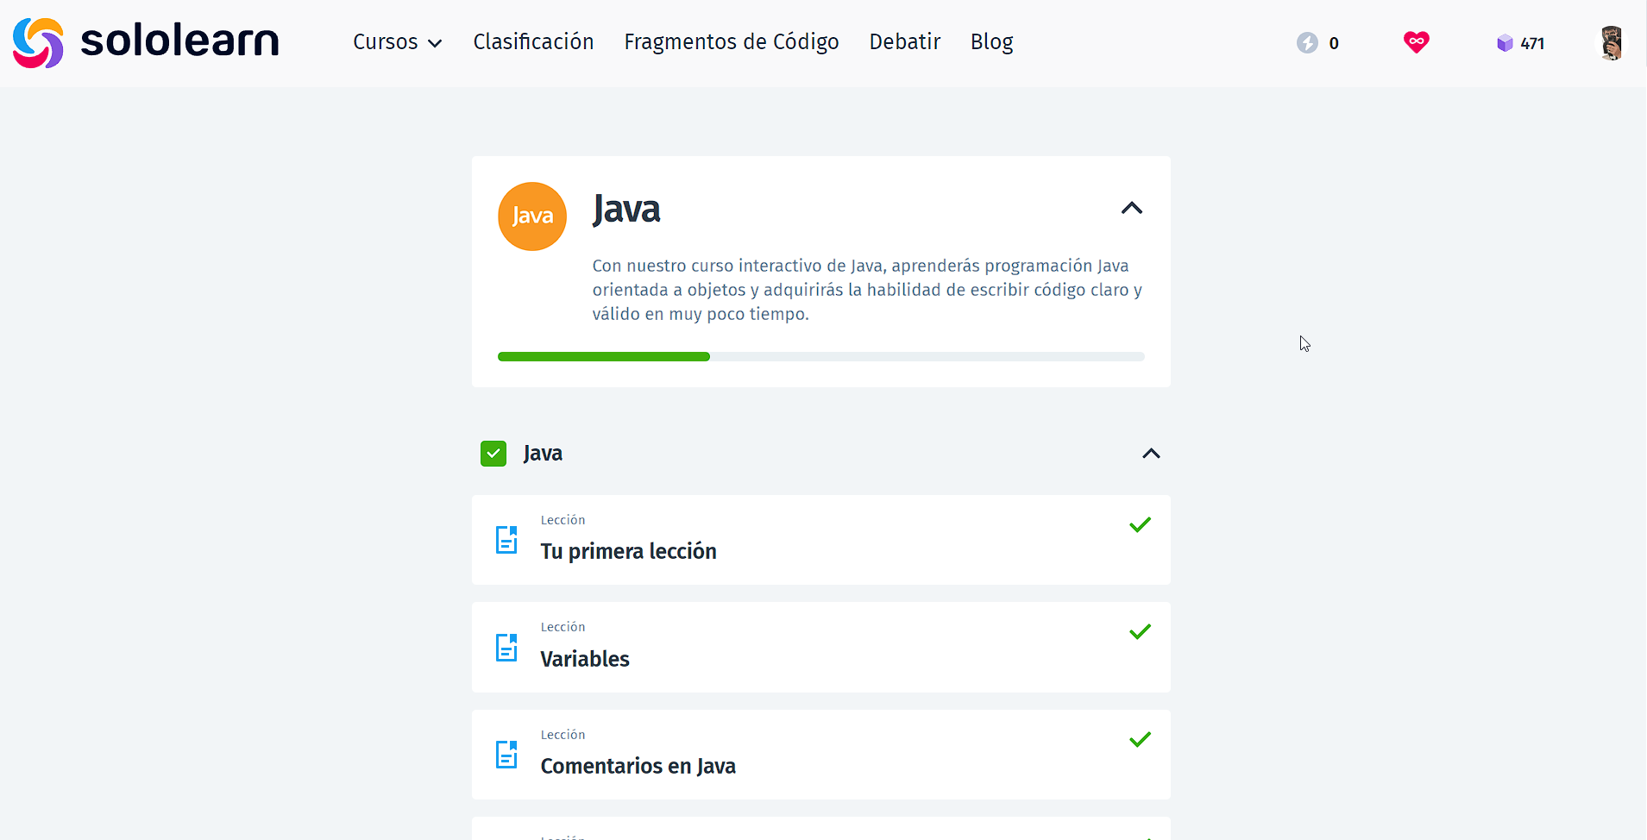Click the green Java module checkbox

pyautogui.click(x=493, y=454)
